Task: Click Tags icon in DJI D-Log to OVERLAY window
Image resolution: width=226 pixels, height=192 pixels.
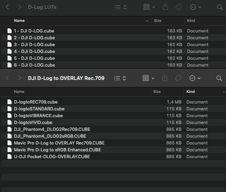Action: (x=178, y=78)
